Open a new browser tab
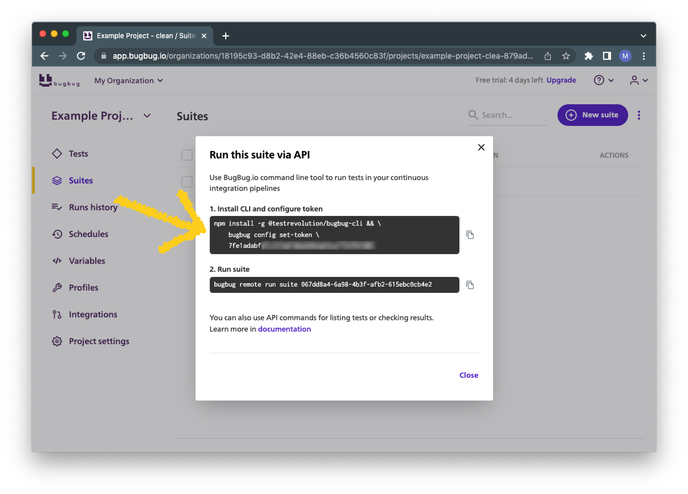688x494 pixels. tap(225, 36)
